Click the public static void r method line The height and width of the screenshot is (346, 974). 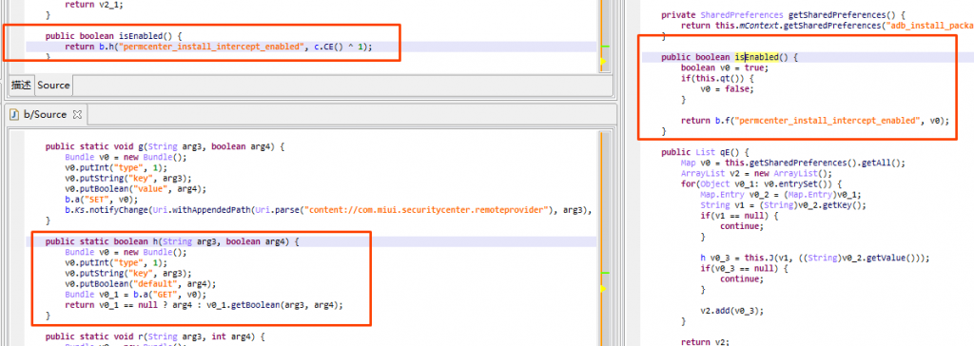155,336
